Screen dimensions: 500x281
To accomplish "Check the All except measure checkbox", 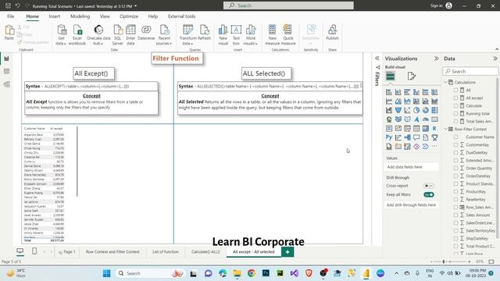I will (x=456, y=98).
